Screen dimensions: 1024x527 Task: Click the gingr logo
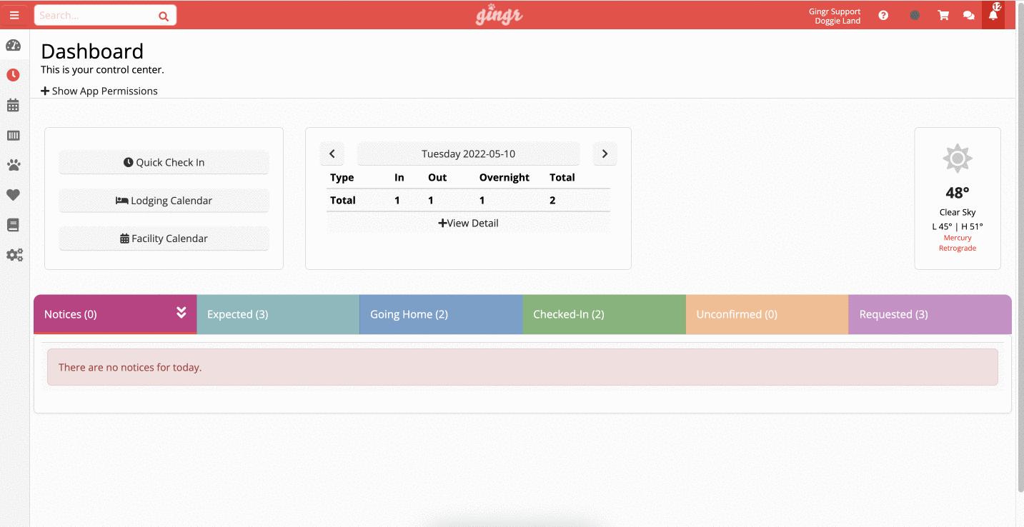[x=499, y=15]
